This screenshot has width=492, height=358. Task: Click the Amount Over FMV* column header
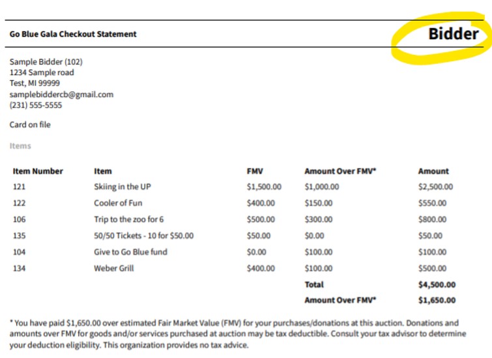340,172
